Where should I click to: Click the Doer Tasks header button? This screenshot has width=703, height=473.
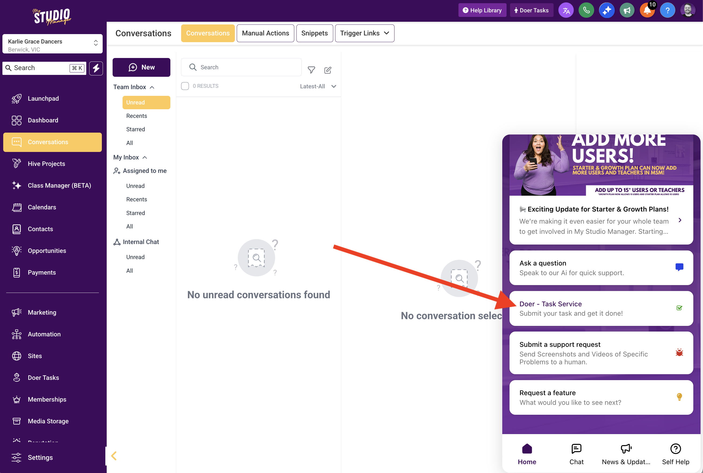pos(531,10)
